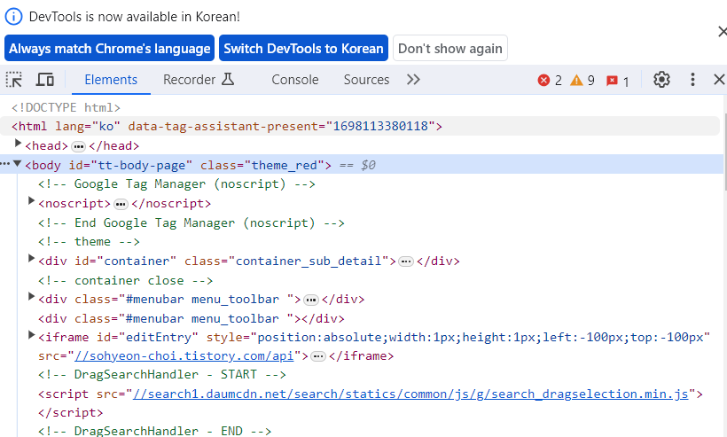Select the DragSearchHandler - END comment
This screenshot has height=437, width=727.
click(154, 431)
